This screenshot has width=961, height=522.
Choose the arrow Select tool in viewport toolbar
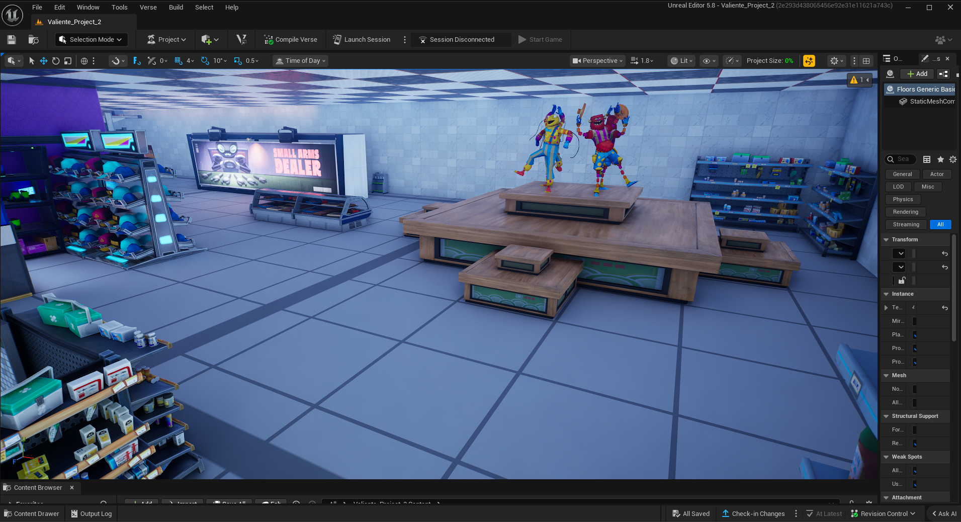pyautogui.click(x=32, y=61)
